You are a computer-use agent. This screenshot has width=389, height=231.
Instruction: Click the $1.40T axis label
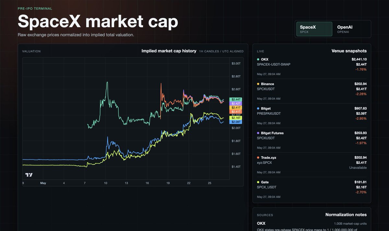click(x=236, y=167)
